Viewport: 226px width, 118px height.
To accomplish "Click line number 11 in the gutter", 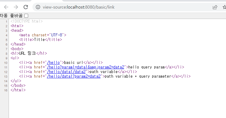I will (x=6, y=68).
